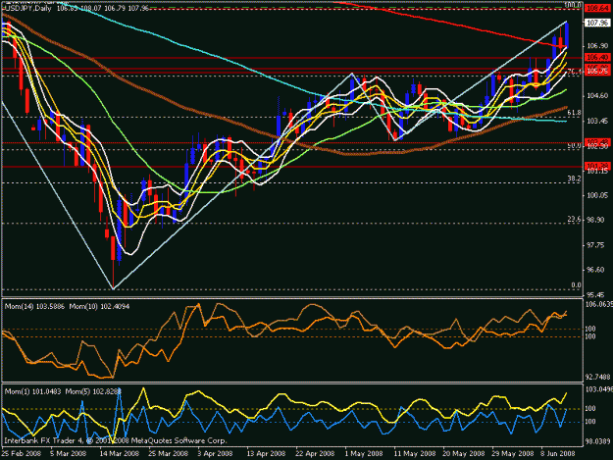The image size is (613, 460).
Task: Click the Mom(10) 102.4094 indicator label
Action: point(99,307)
